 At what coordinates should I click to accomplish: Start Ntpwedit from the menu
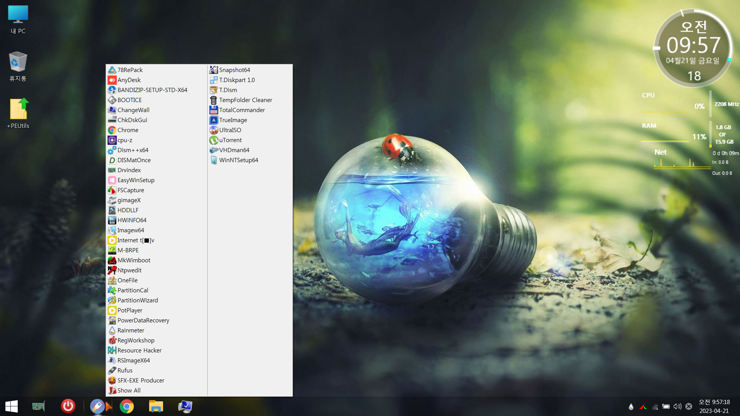157,270
